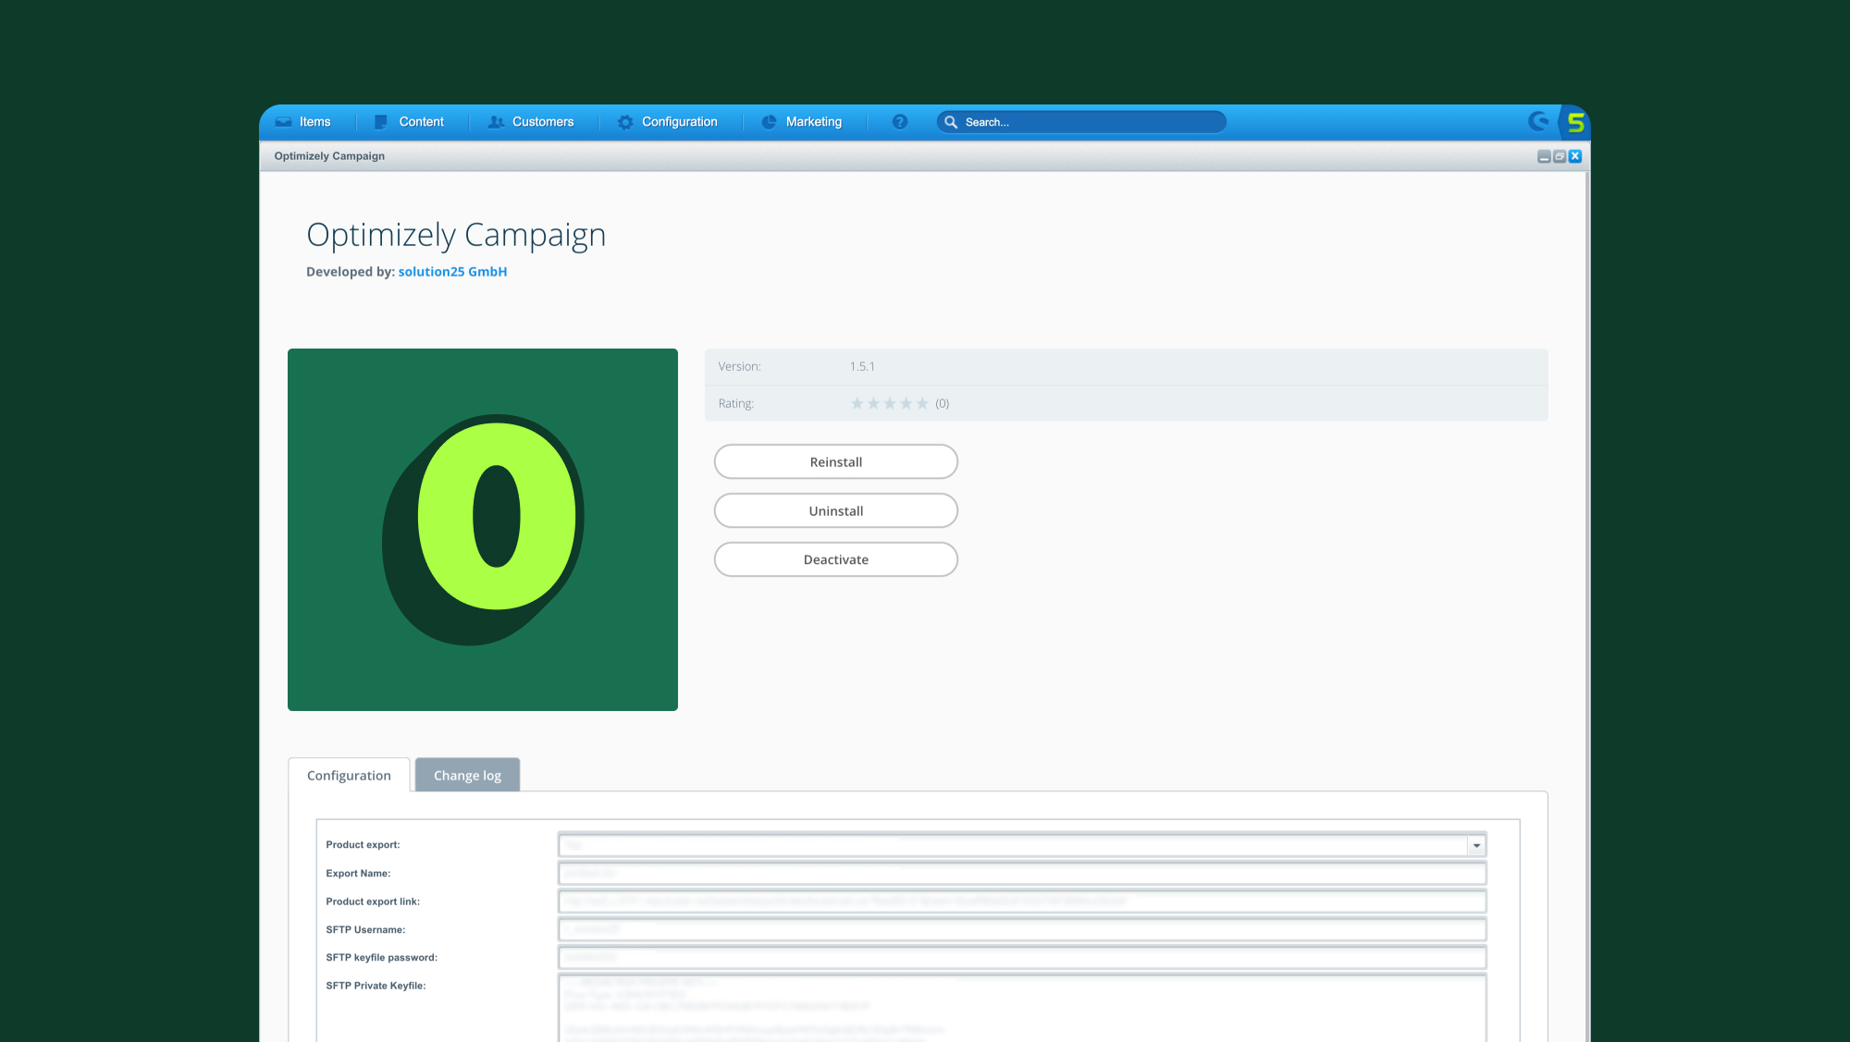Switch to the Change log tab

467,775
